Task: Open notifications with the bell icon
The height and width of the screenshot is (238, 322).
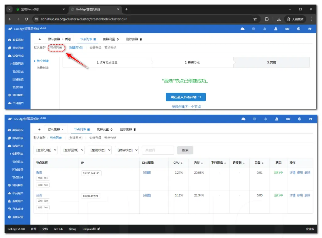Action: click(x=264, y=29)
